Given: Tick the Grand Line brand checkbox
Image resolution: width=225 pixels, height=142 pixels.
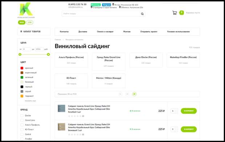Looking at the screenshot, I should [x=22, y=120].
